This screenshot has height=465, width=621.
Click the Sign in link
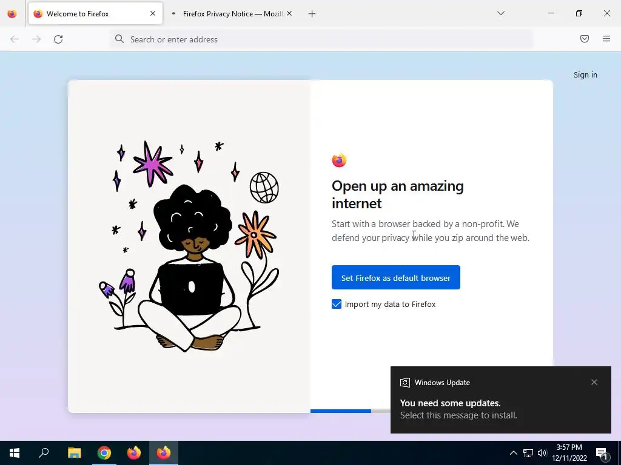click(x=585, y=74)
